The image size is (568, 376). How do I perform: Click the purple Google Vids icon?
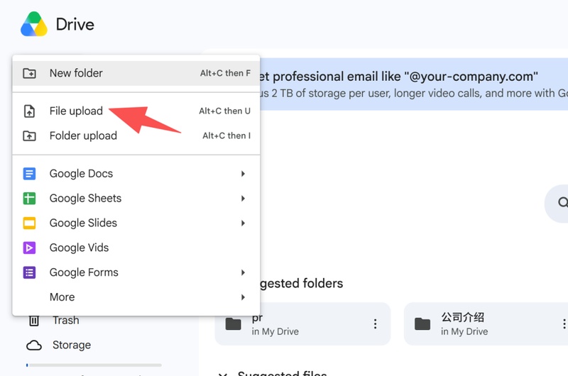29,248
